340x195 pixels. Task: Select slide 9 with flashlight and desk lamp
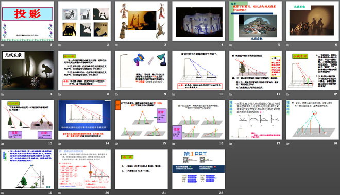coord(141,70)
